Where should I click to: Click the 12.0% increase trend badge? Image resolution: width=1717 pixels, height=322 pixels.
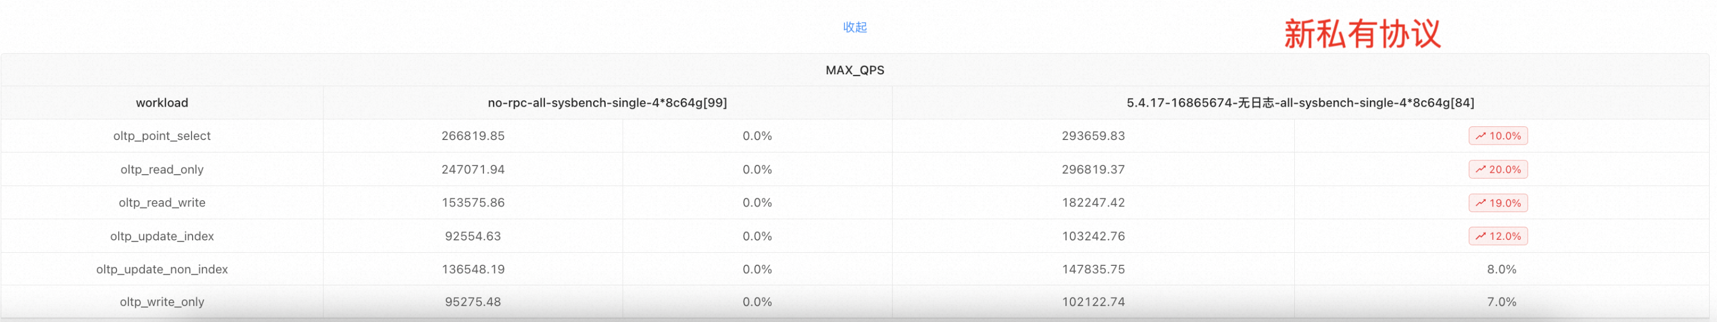click(x=1498, y=236)
